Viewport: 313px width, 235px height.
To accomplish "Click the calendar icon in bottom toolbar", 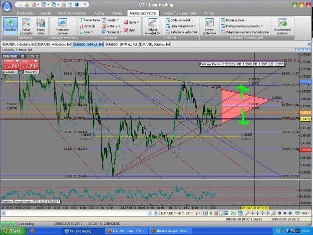I will click(240, 213).
